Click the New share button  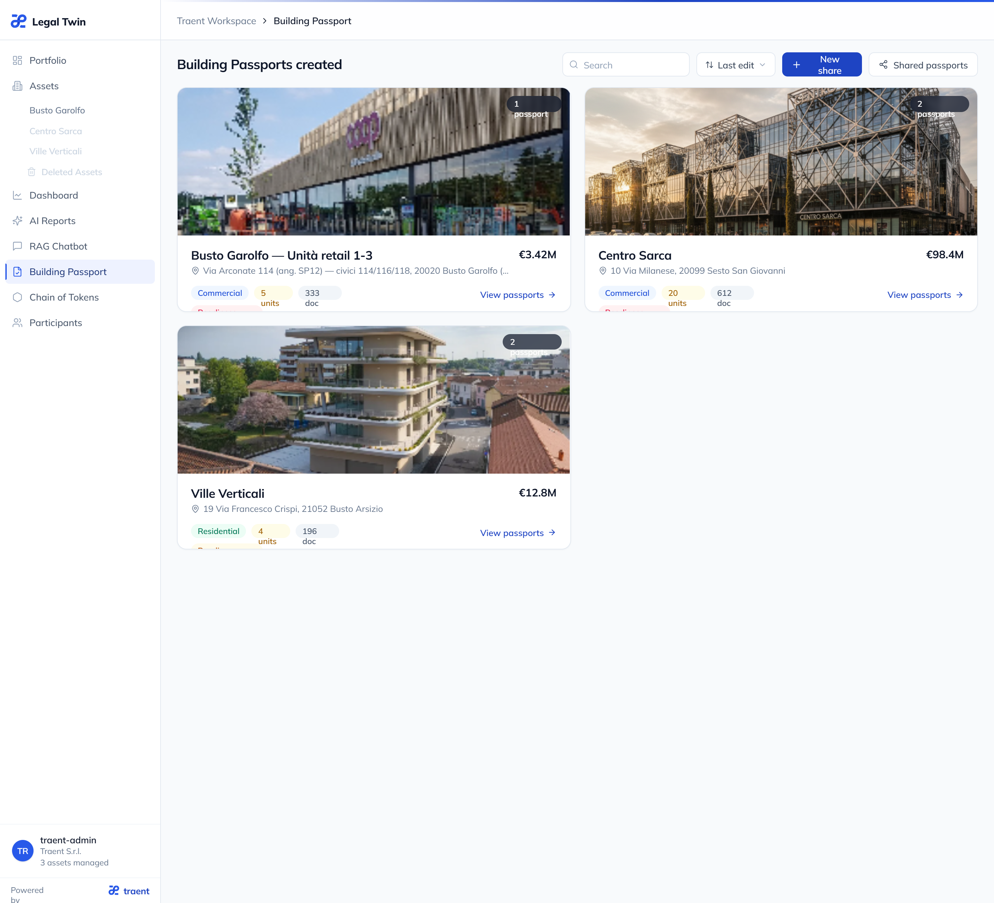(x=821, y=65)
